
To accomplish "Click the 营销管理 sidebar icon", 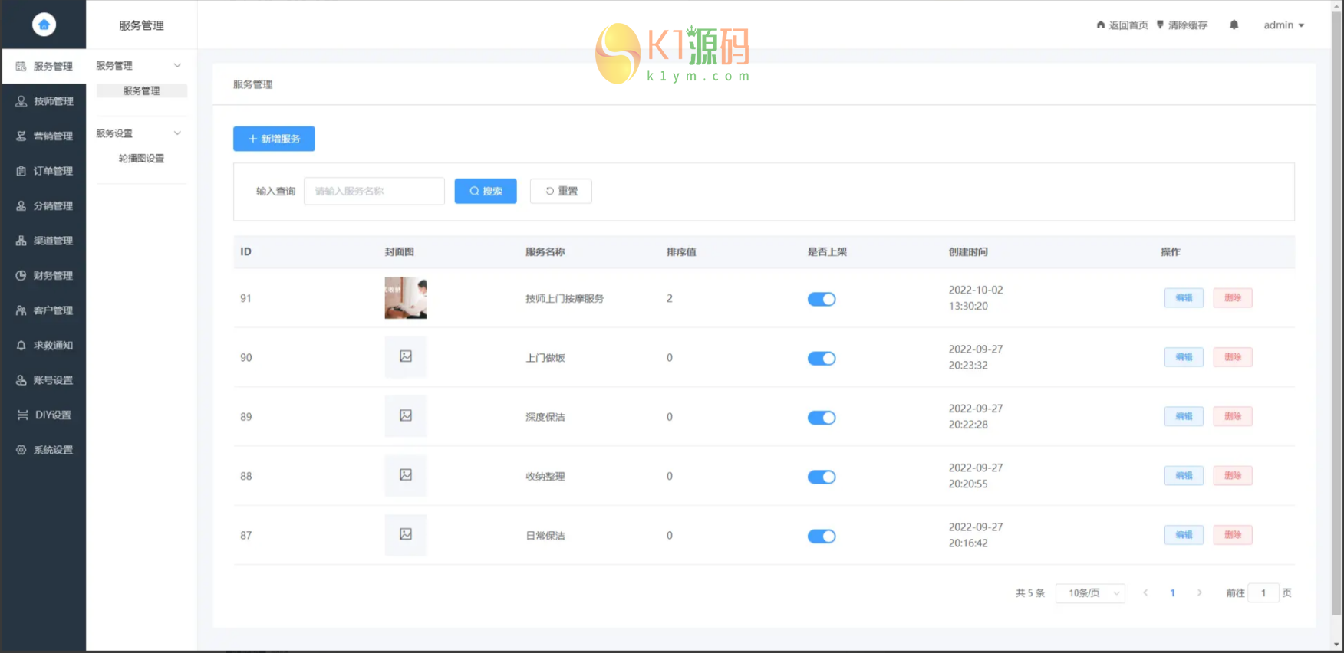I will click(x=21, y=136).
